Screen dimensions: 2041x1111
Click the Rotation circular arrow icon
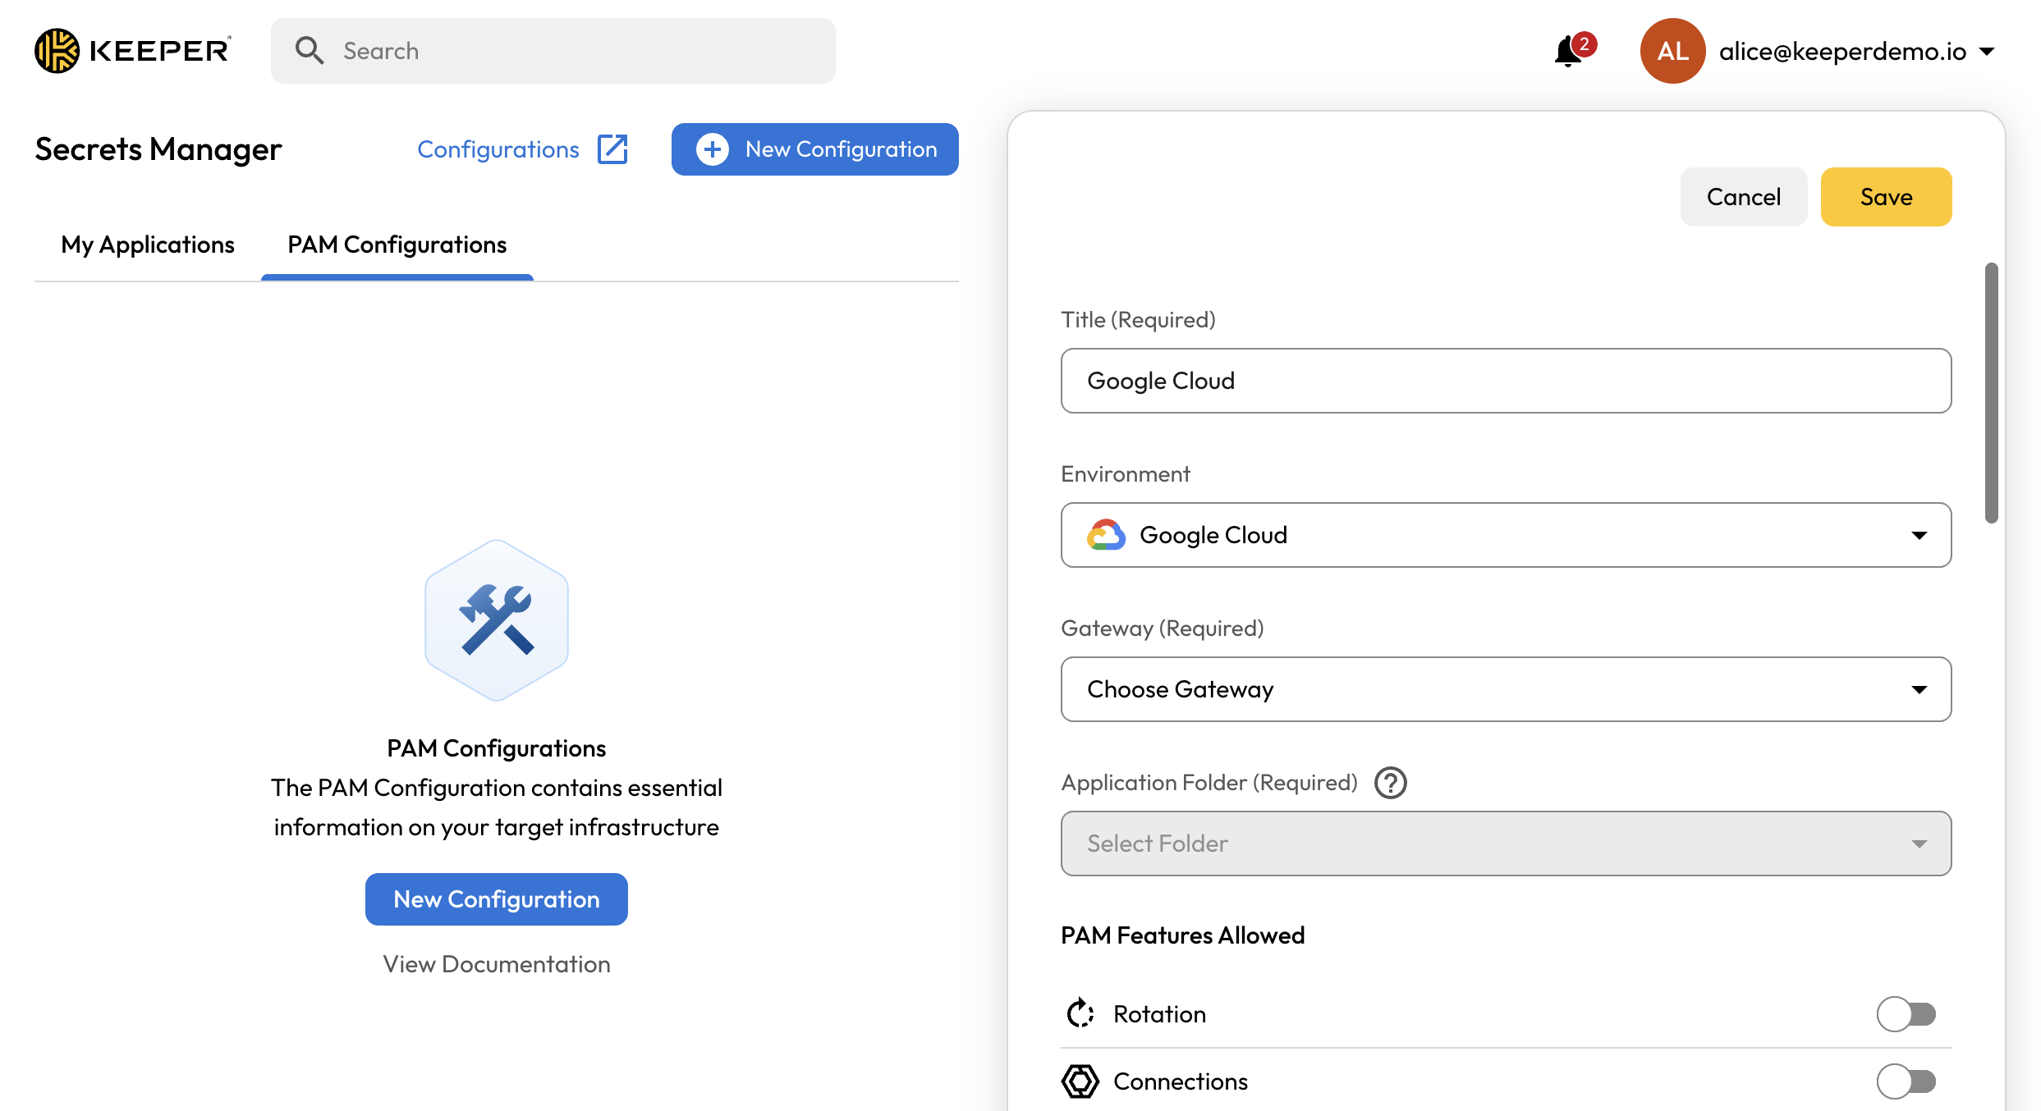1080,1013
